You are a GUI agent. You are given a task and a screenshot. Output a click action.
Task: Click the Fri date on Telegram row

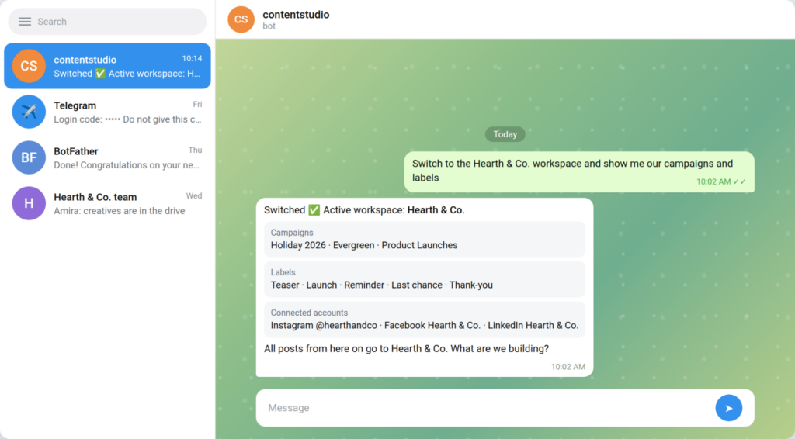(197, 104)
